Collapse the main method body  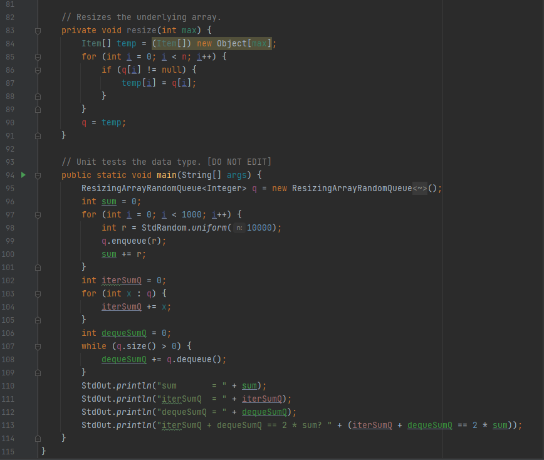click(38, 175)
